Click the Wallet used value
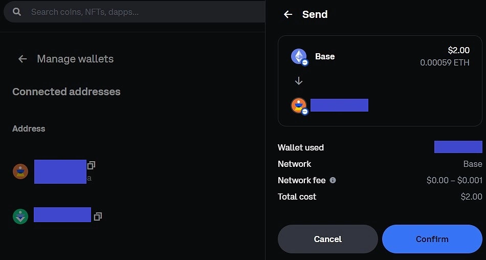This screenshot has height=260, width=486. tap(458, 147)
